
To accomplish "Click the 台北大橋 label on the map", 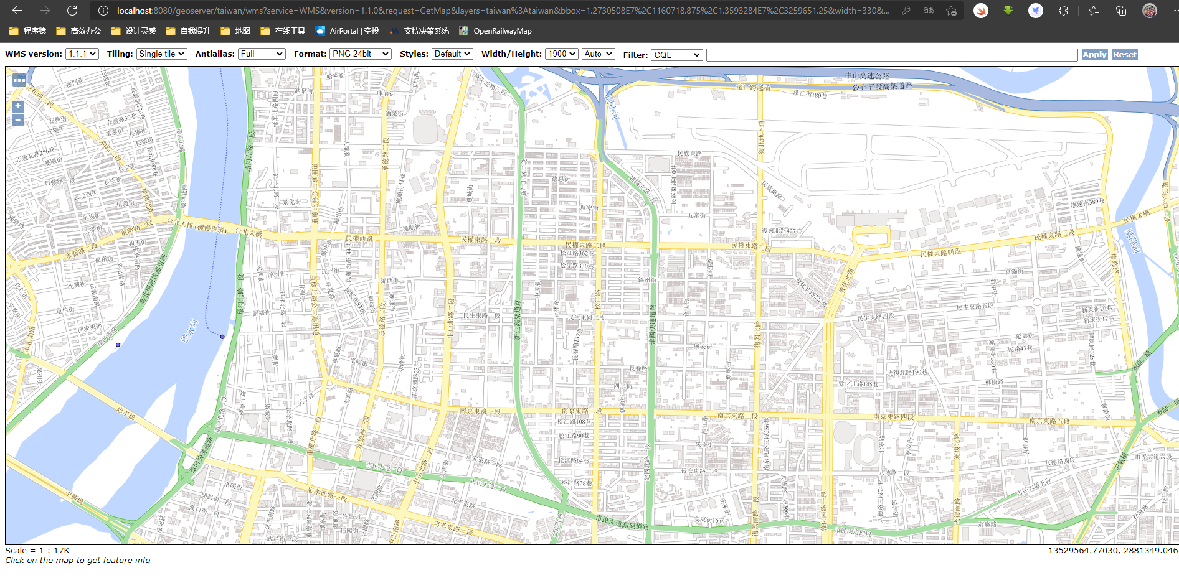I will [249, 233].
